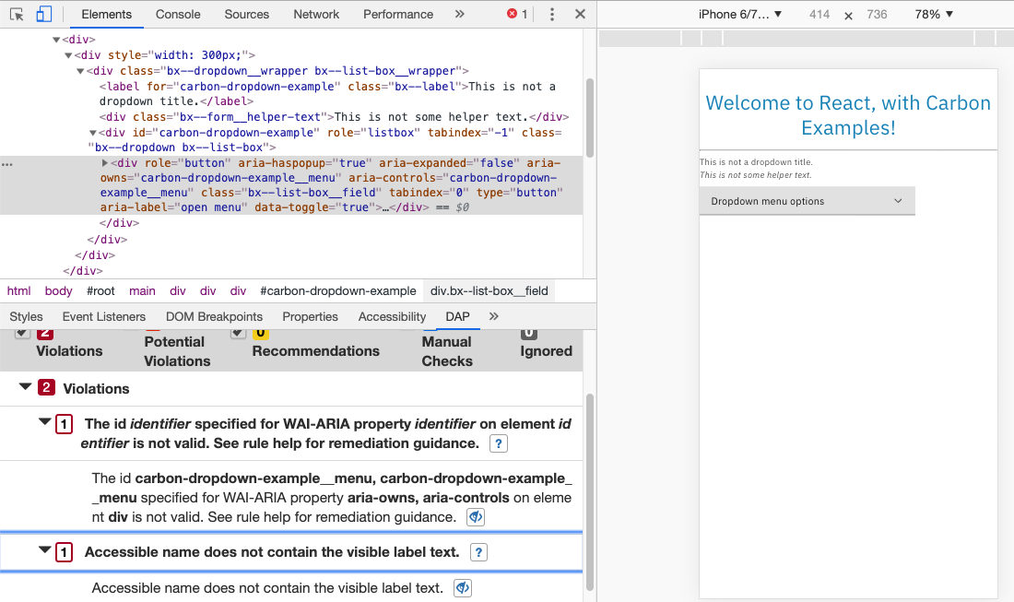
Task: Expand the div role button DOM node
Action: (x=104, y=162)
